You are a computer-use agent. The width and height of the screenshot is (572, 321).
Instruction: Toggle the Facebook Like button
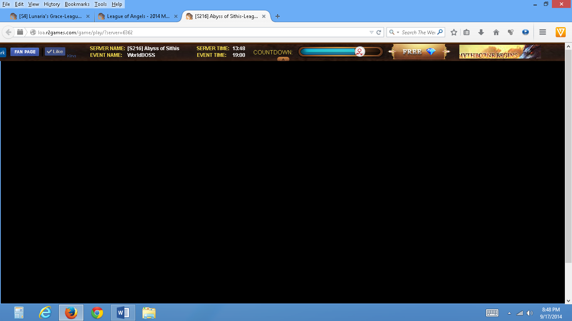point(55,52)
